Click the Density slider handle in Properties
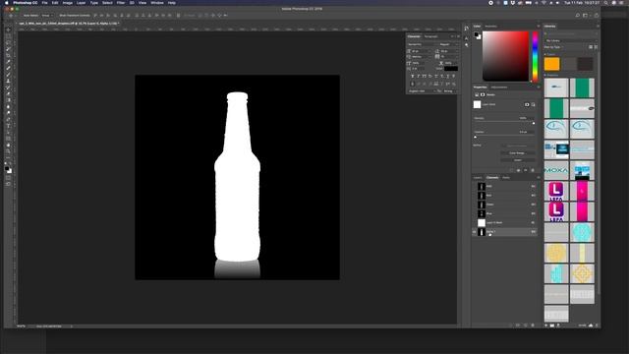The width and height of the screenshot is (629, 354). pyautogui.click(x=533, y=123)
